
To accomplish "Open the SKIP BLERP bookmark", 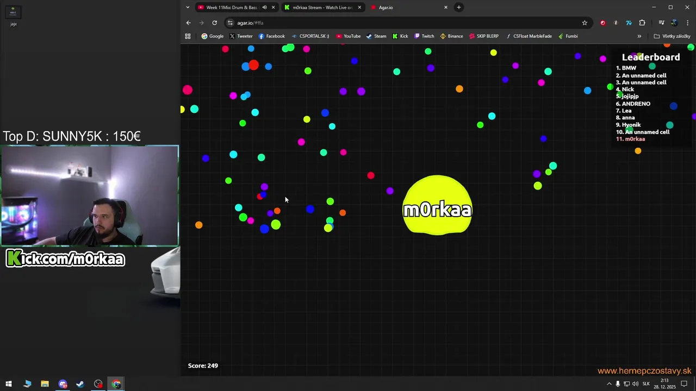I will [x=483, y=36].
